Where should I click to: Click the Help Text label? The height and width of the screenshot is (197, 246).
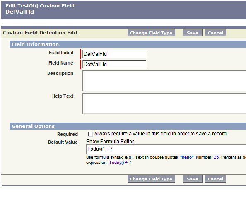[x=63, y=96]
